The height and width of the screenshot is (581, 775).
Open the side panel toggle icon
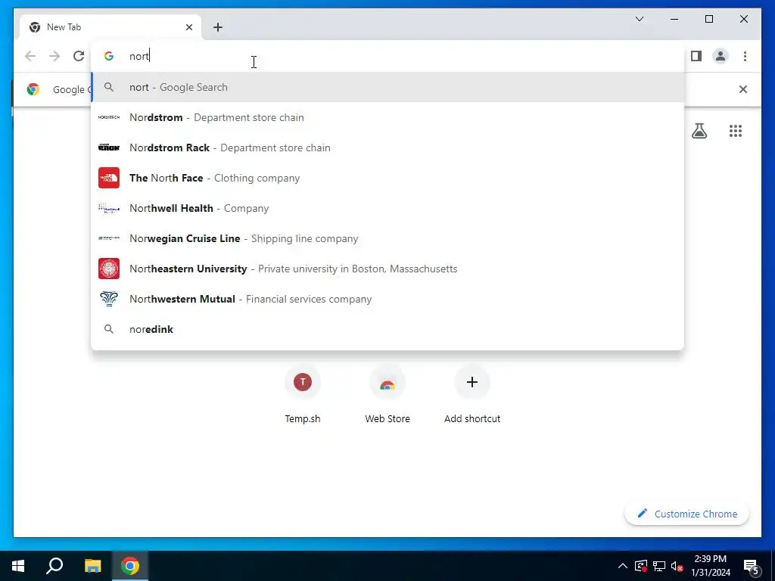point(696,56)
